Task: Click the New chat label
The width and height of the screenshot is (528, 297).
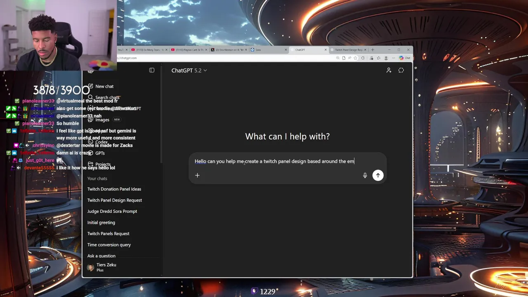Action: point(104,86)
